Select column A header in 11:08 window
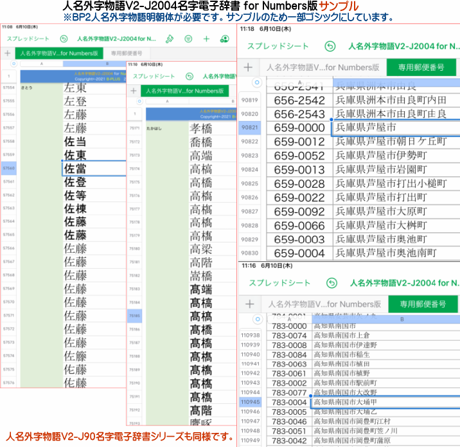Screen dimensions: 460x447 point(41,64)
